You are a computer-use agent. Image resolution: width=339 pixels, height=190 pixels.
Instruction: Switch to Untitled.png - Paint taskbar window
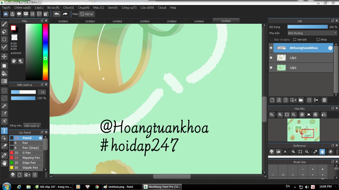point(121,187)
